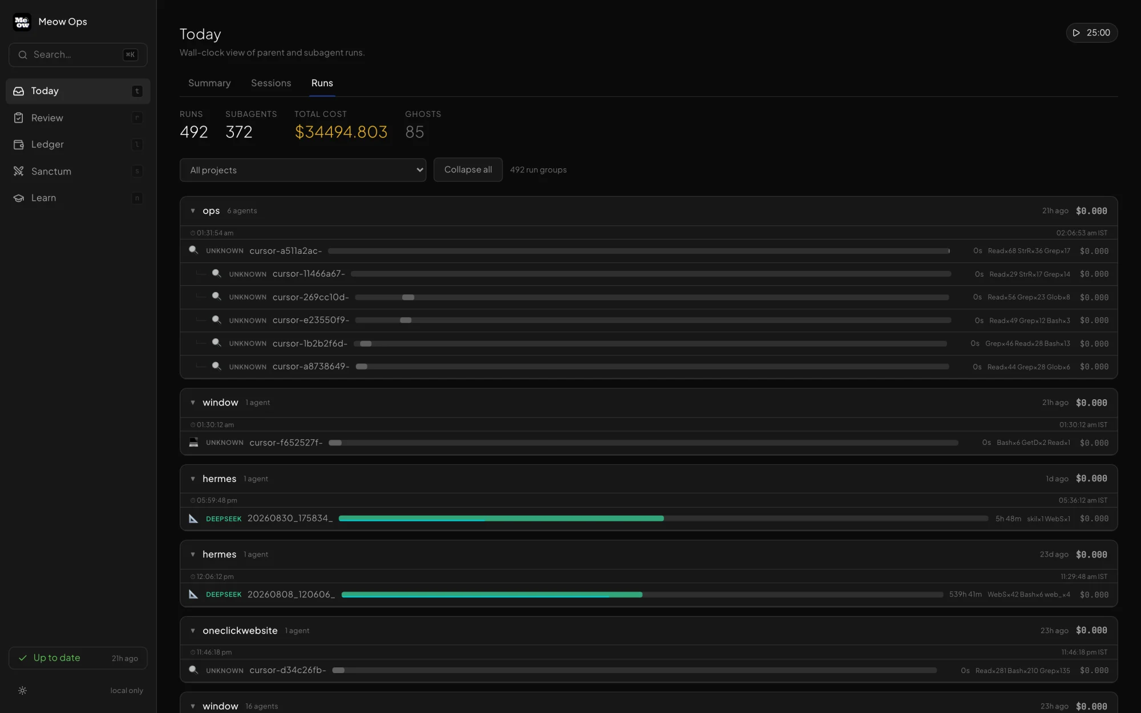Click the GHOSTS count 85
1141x713 pixels.
(x=415, y=132)
